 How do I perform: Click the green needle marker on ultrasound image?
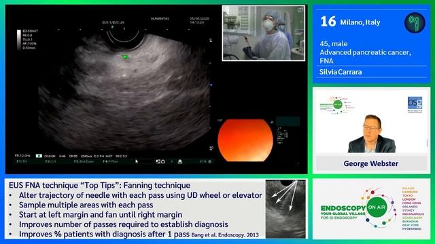125,57
